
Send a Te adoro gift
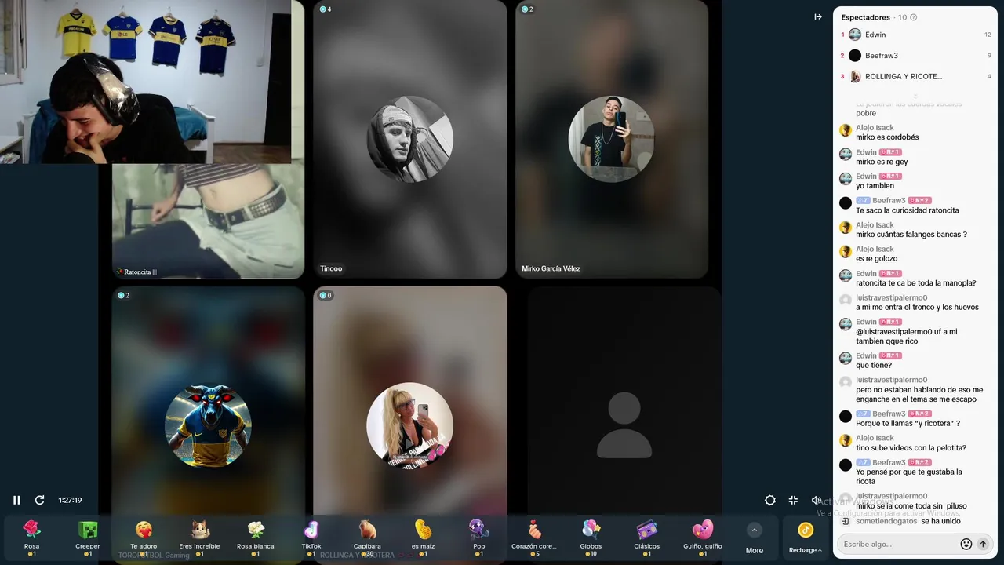click(x=144, y=538)
